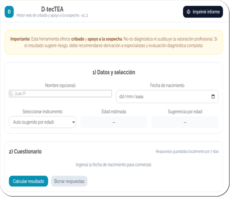Click the D-tecTEA logo icon

click(x=10, y=11)
